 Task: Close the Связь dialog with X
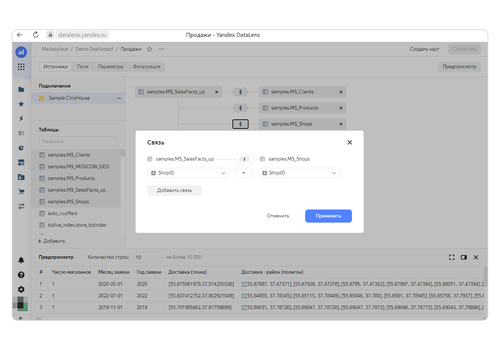pos(350,142)
